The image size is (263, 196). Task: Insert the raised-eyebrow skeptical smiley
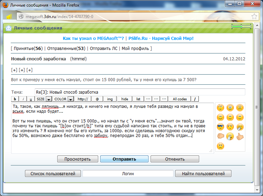click(x=220, y=108)
